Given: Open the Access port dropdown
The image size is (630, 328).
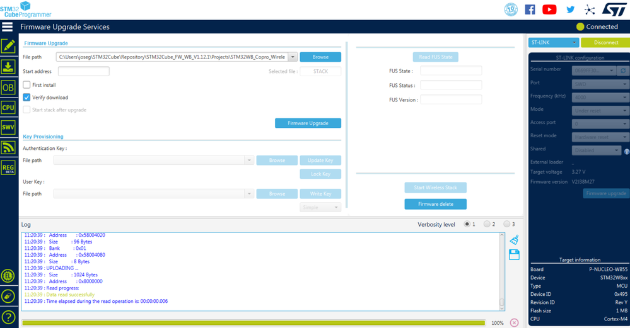Looking at the screenshot, I should (x=600, y=124).
